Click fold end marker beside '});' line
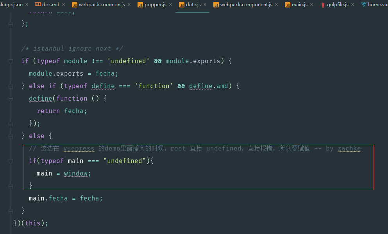 tap(11, 124)
